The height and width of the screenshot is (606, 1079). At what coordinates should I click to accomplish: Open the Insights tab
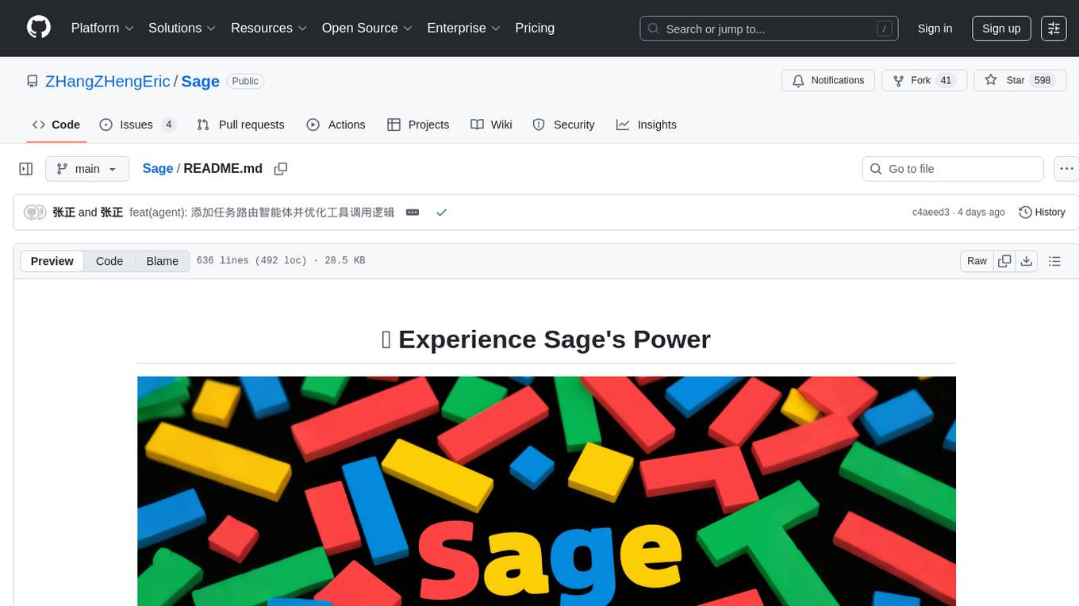pyautogui.click(x=647, y=125)
